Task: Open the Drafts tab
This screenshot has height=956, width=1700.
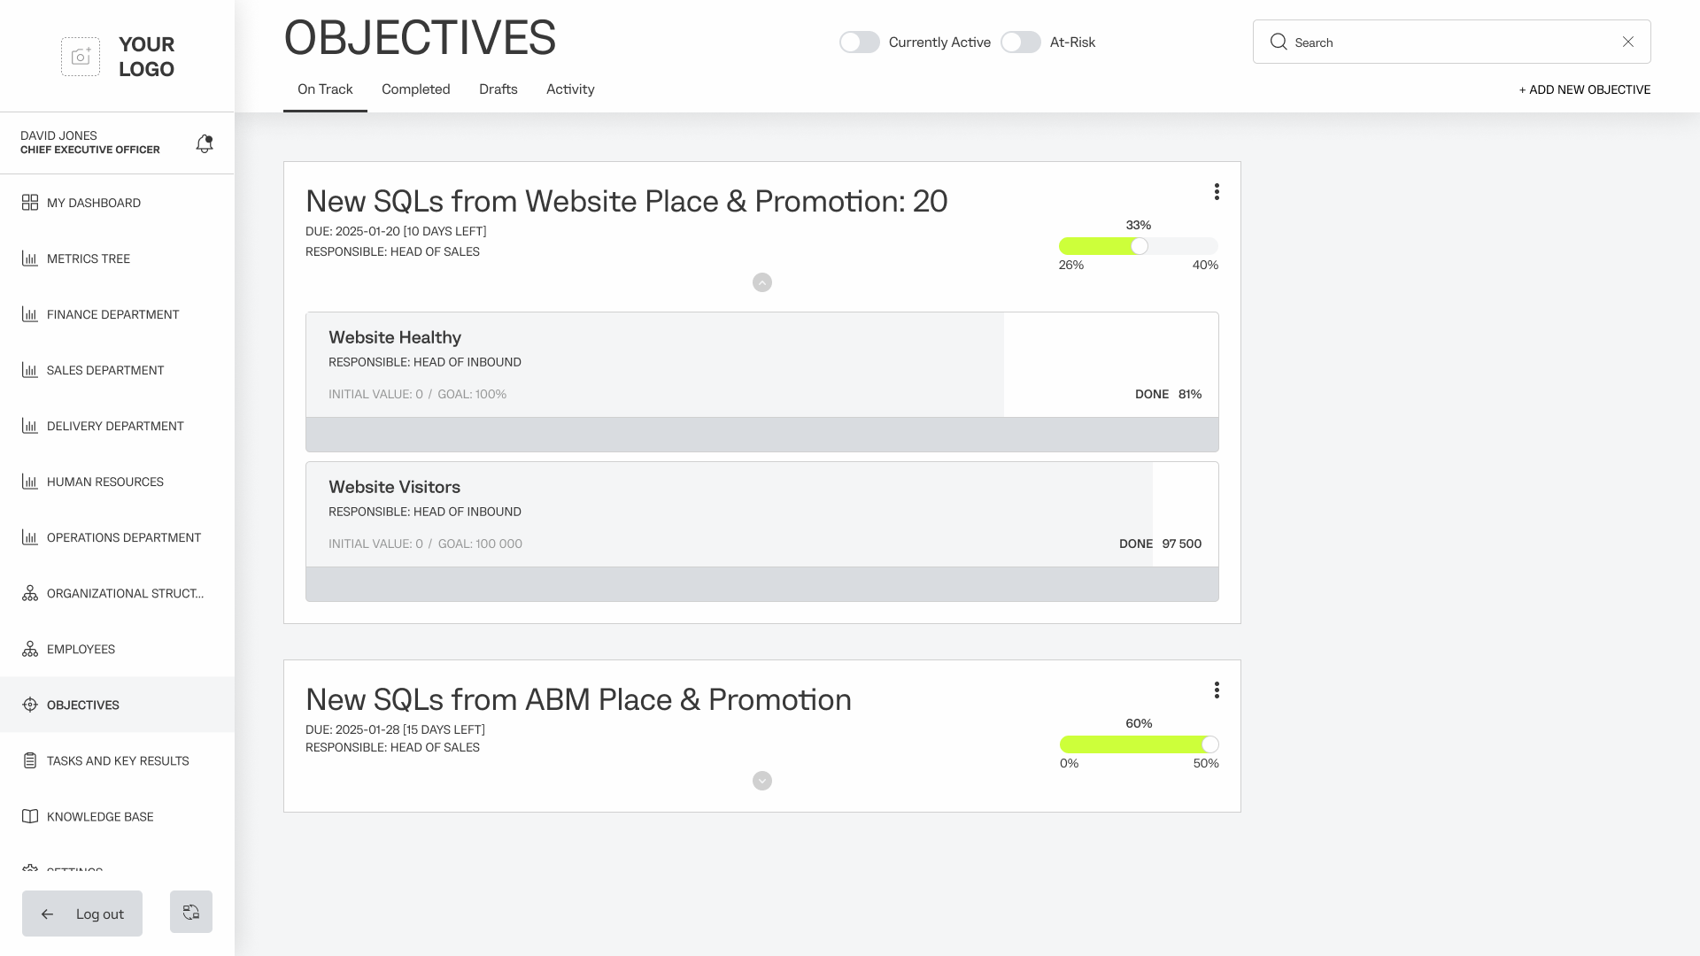Action: (x=498, y=89)
